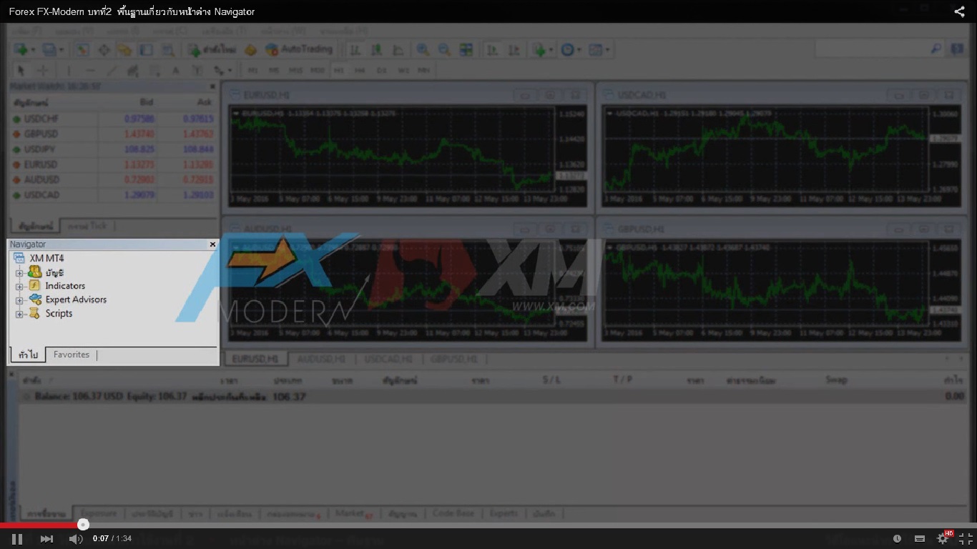Toggle the AutoTrading button

[x=299, y=49]
